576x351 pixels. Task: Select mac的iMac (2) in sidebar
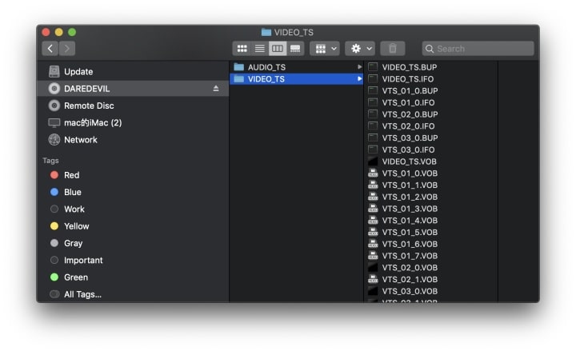93,123
